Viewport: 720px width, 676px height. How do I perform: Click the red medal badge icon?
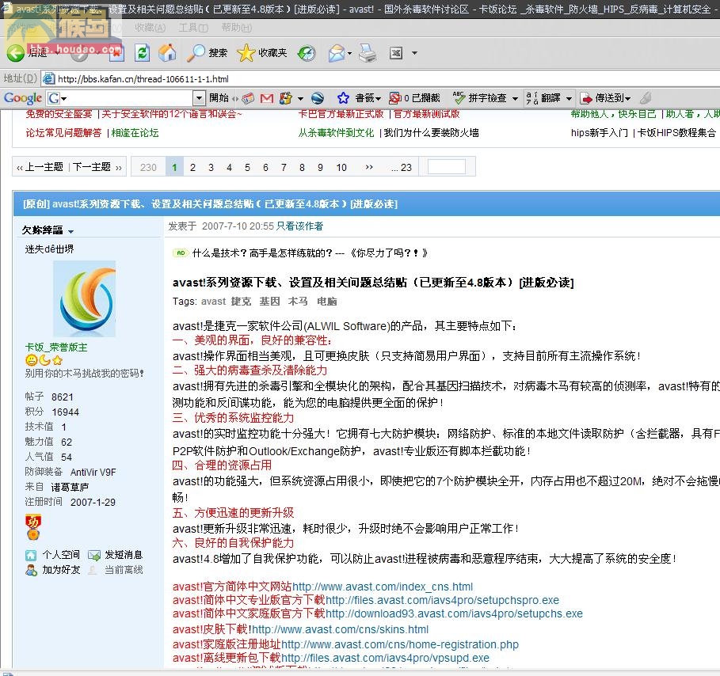click(x=33, y=527)
